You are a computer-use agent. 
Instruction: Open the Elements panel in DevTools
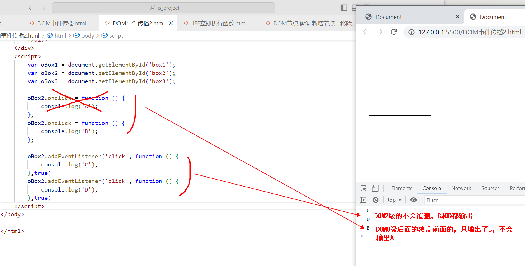(402, 188)
